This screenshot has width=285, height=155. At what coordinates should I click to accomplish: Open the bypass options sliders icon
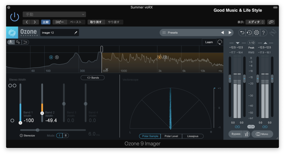pyautogui.click(x=247, y=134)
